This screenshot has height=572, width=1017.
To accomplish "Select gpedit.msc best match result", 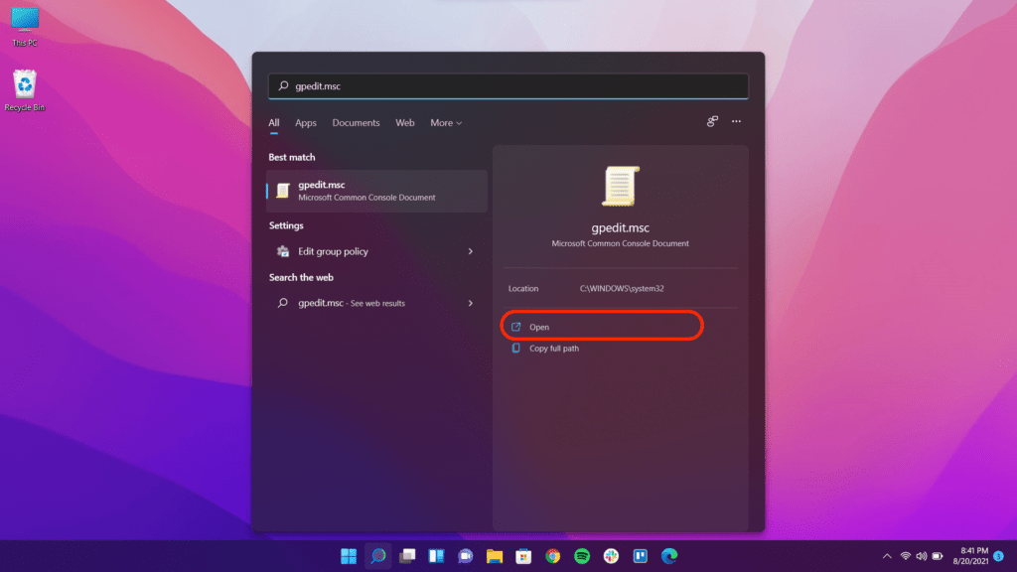I will click(376, 191).
